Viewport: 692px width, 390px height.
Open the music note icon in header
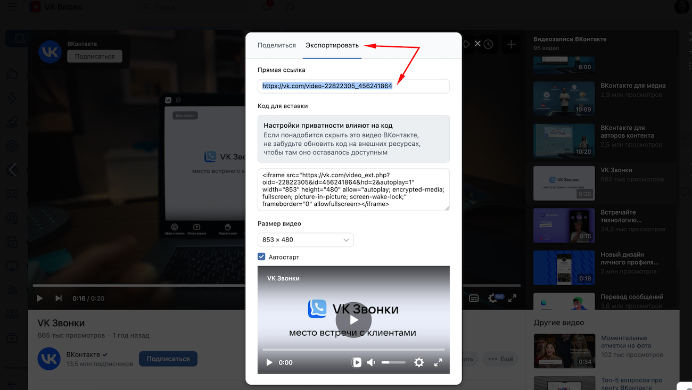click(290, 7)
